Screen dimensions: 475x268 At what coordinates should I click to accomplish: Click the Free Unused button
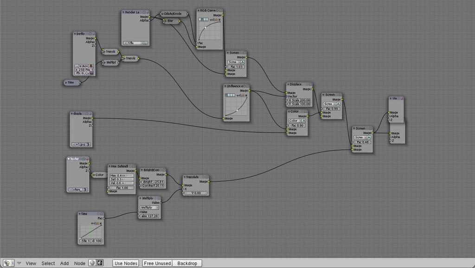pyautogui.click(x=157, y=263)
